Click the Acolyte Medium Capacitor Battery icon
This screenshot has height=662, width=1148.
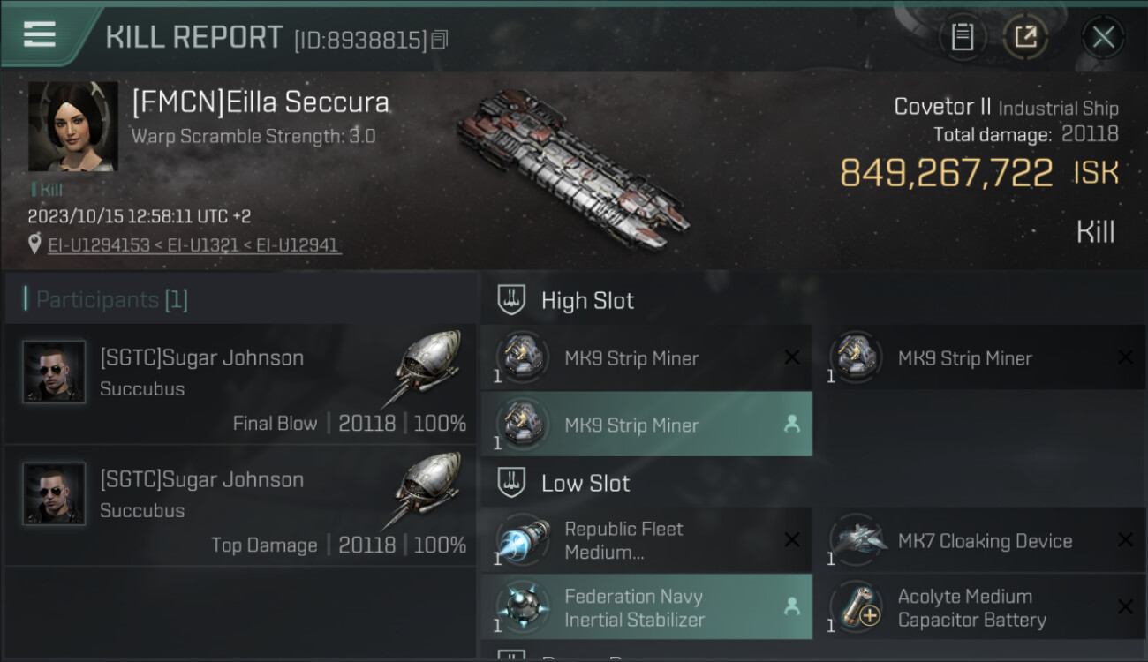857,607
